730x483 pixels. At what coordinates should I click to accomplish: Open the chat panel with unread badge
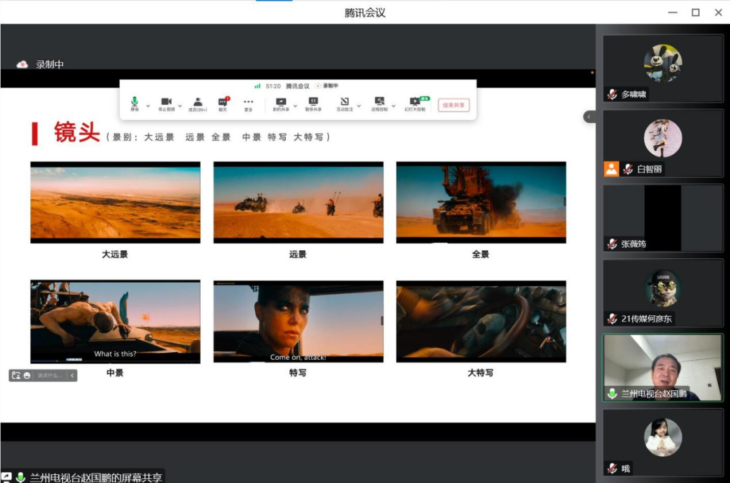pyautogui.click(x=223, y=101)
